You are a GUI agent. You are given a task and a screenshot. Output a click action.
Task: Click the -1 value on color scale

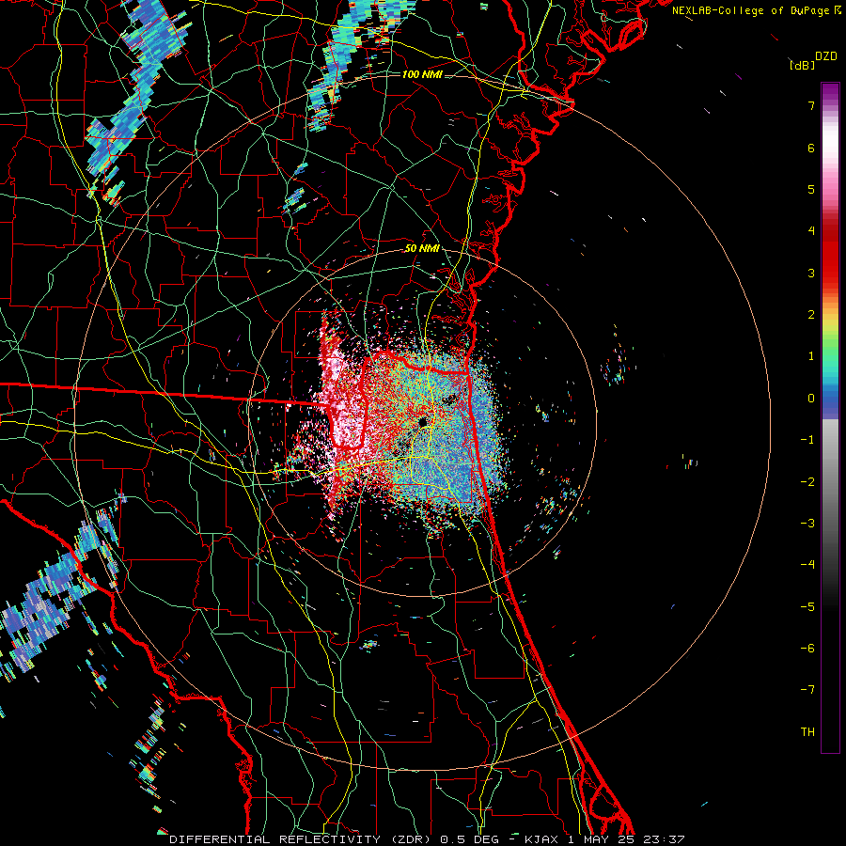point(807,440)
